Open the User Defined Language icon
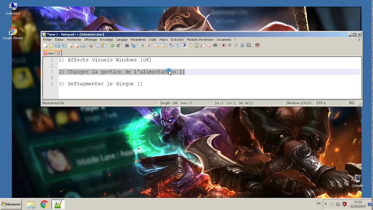The image size is (373, 210). coord(190,45)
